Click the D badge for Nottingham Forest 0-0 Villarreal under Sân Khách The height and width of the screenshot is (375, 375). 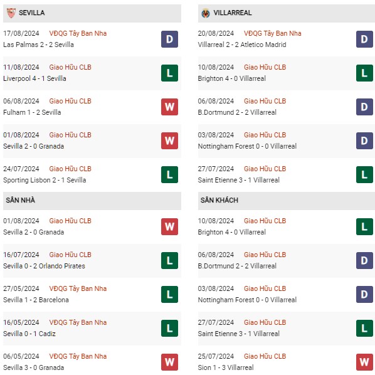(364, 294)
